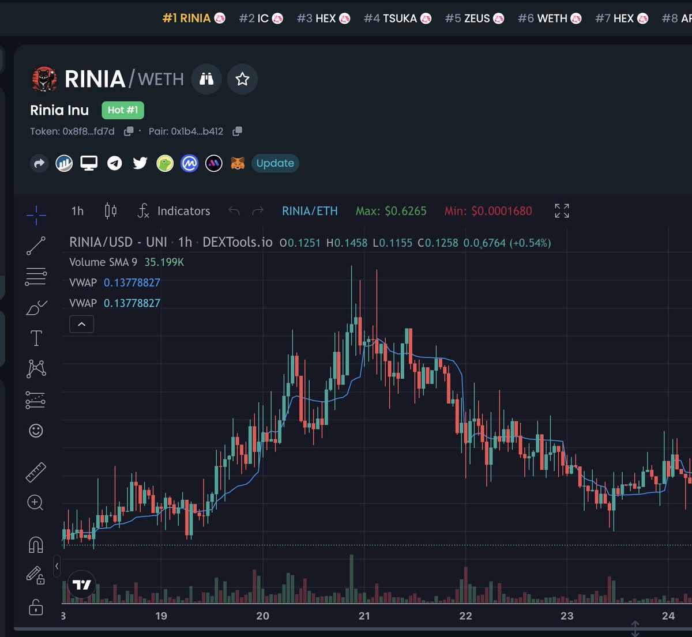The width and height of the screenshot is (692, 637).
Task: Toggle lock all drawings
Action: tap(36, 607)
